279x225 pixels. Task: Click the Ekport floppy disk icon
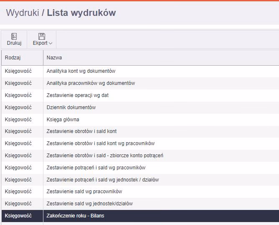(42, 36)
